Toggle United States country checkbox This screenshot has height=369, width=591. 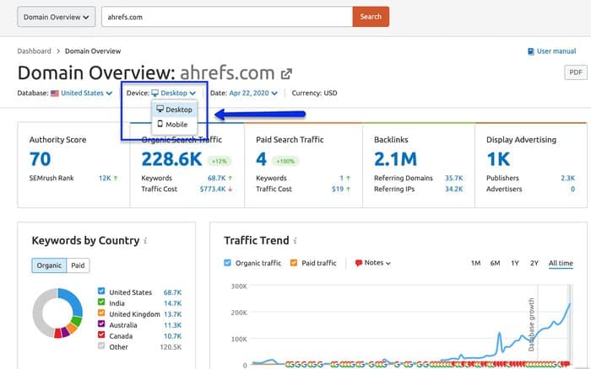click(x=101, y=291)
